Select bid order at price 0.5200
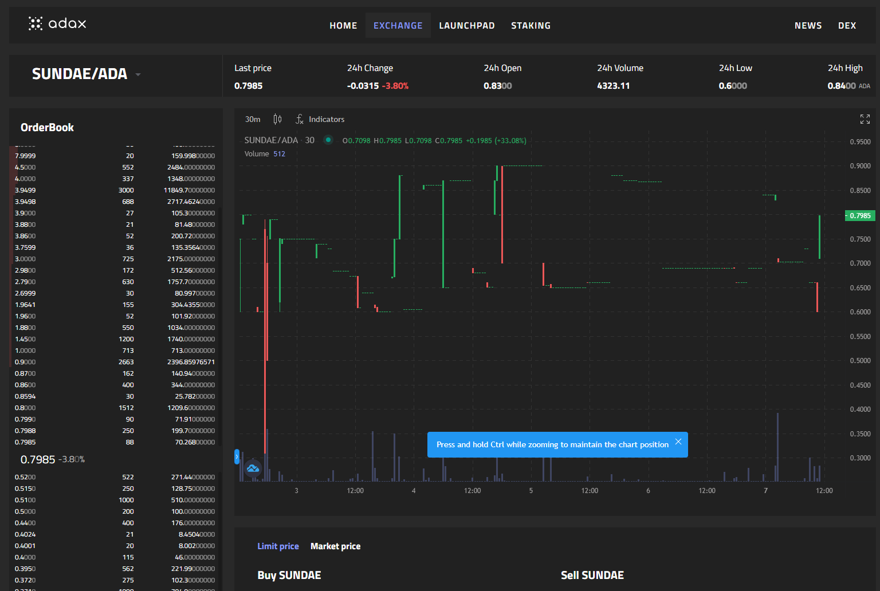Screen dimensions: 880x591 tap(115, 477)
